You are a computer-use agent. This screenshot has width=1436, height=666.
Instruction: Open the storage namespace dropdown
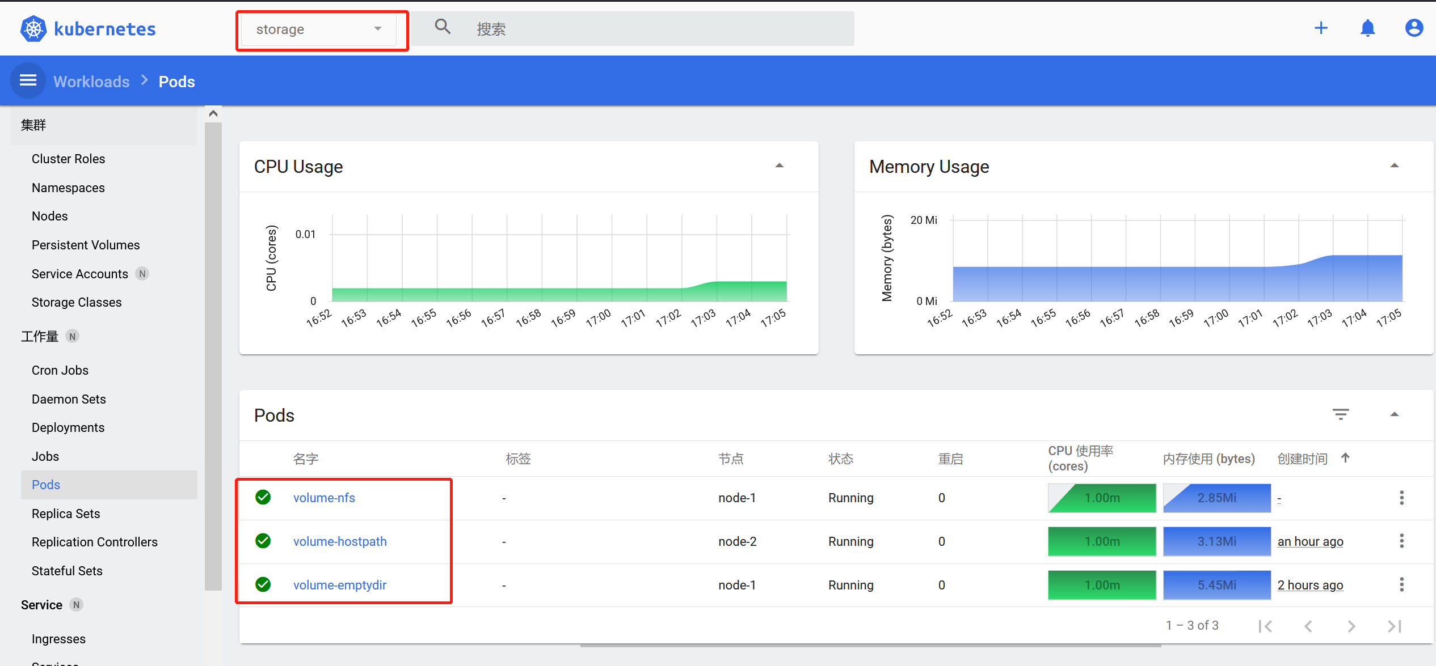[x=318, y=29]
